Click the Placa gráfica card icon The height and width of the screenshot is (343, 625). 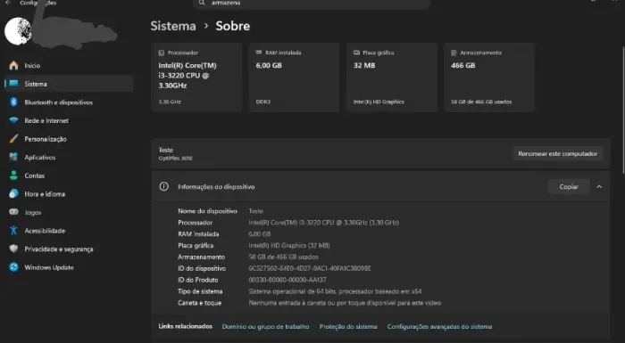tap(356, 53)
